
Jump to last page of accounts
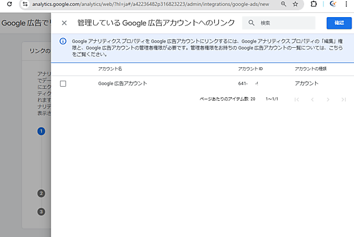pyautogui.click(x=344, y=100)
